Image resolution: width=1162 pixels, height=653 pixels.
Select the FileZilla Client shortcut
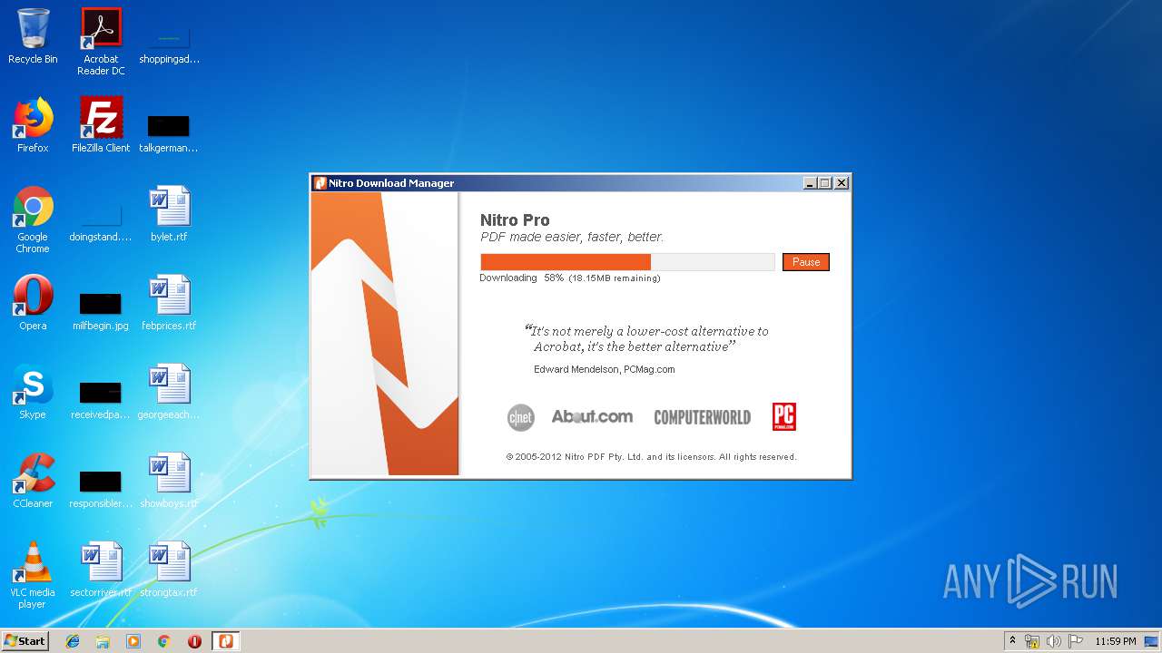(x=101, y=125)
